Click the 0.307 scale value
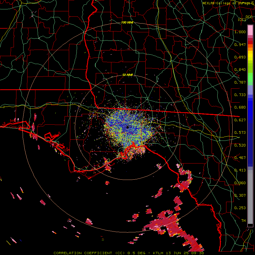The height and width of the screenshot is (255, 255). pyautogui.click(x=240, y=195)
